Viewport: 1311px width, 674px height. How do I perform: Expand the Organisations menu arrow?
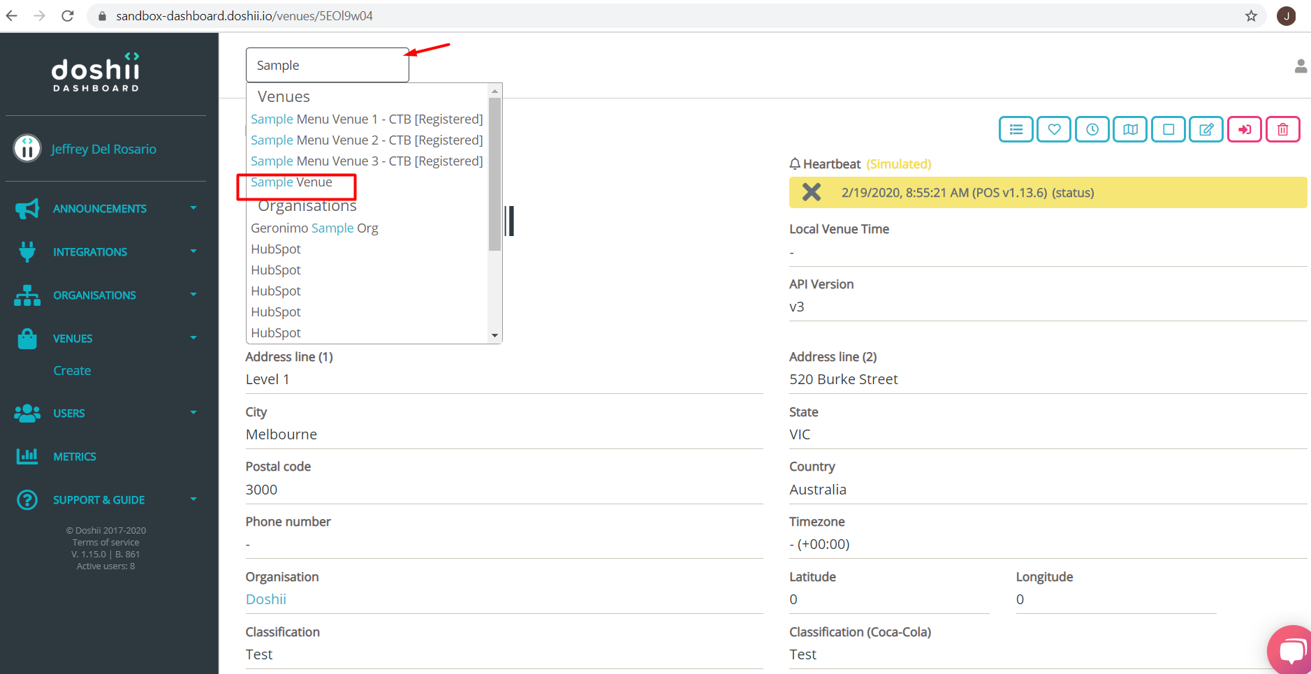tap(193, 294)
